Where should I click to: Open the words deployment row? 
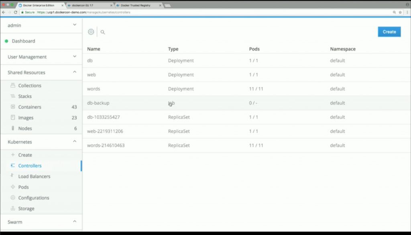click(246, 89)
